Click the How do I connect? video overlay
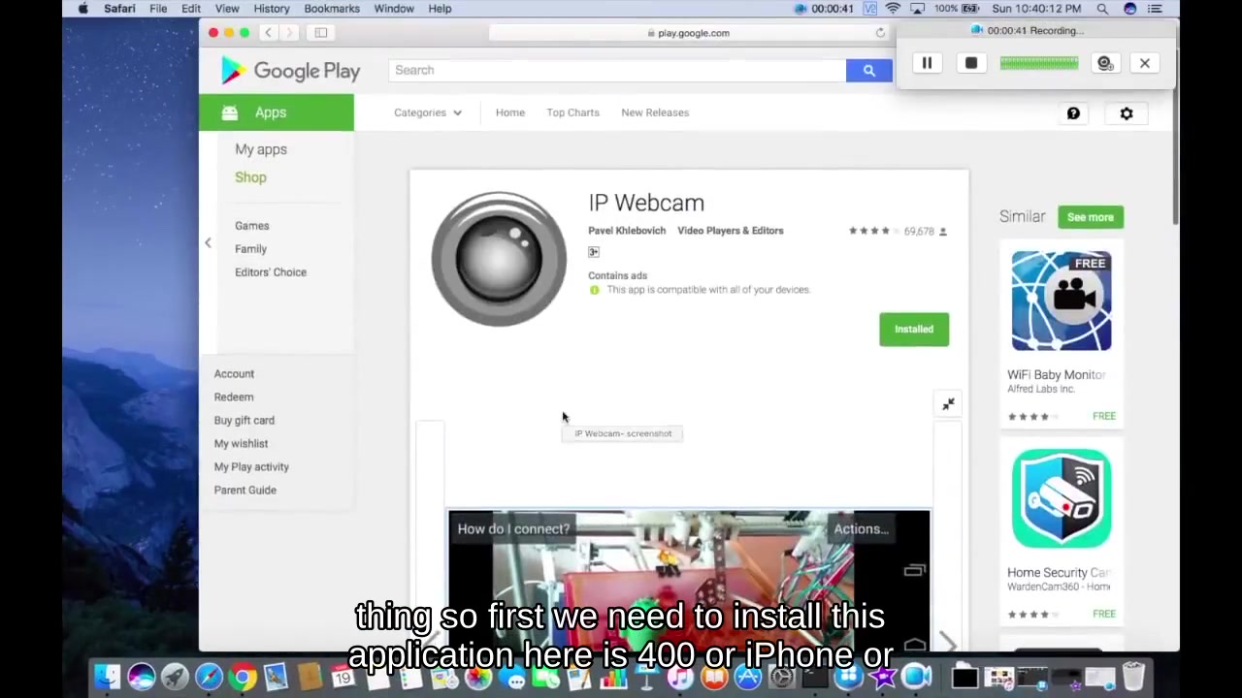Viewport: 1242px width, 698px height. 513,529
